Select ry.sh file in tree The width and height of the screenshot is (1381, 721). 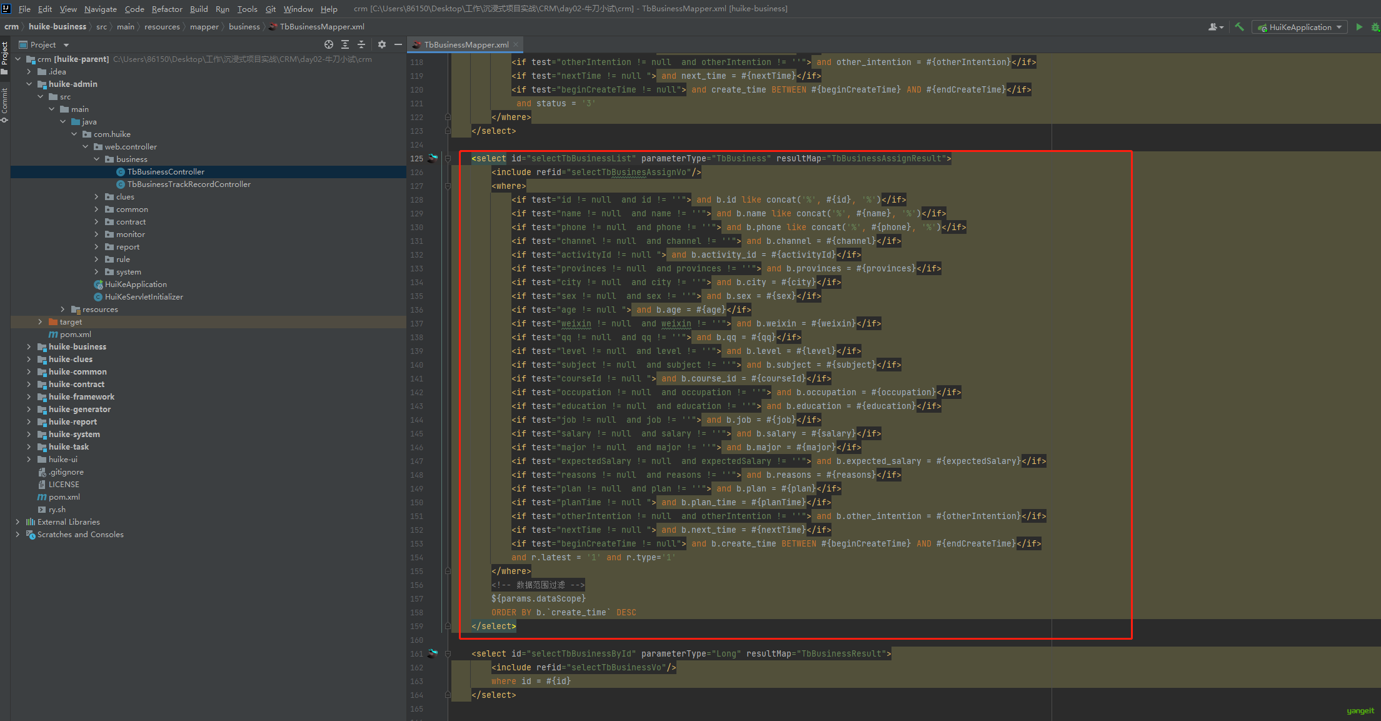tap(57, 509)
